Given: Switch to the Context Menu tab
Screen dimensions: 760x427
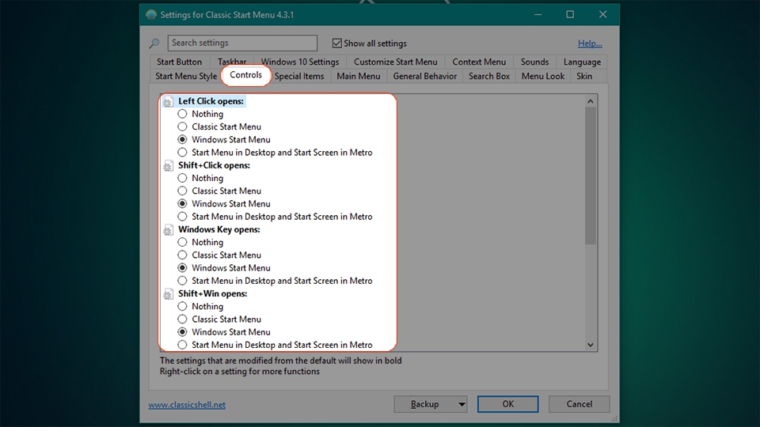Looking at the screenshot, I should tap(479, 62).
